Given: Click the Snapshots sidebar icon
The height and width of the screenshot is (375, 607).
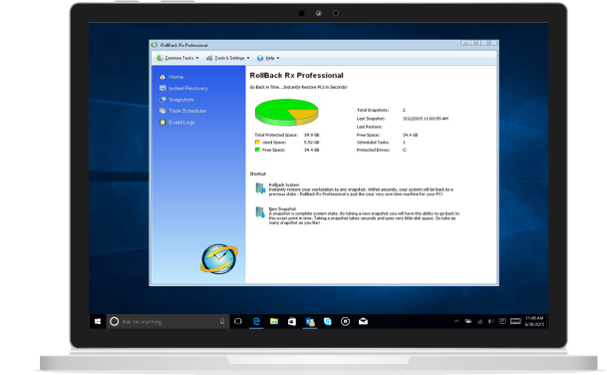Looking at the screenshot, I should click(162, 100).
